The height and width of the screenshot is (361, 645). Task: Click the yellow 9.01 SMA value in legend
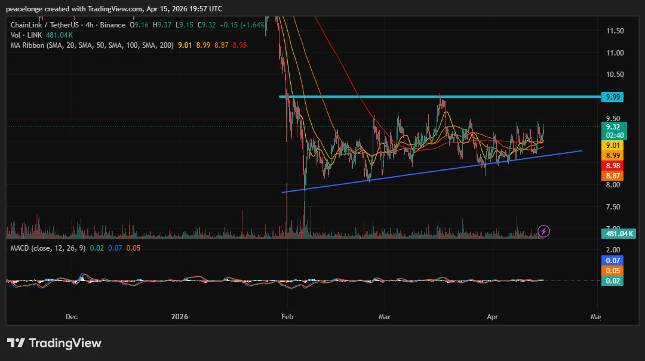pos(185,44)
